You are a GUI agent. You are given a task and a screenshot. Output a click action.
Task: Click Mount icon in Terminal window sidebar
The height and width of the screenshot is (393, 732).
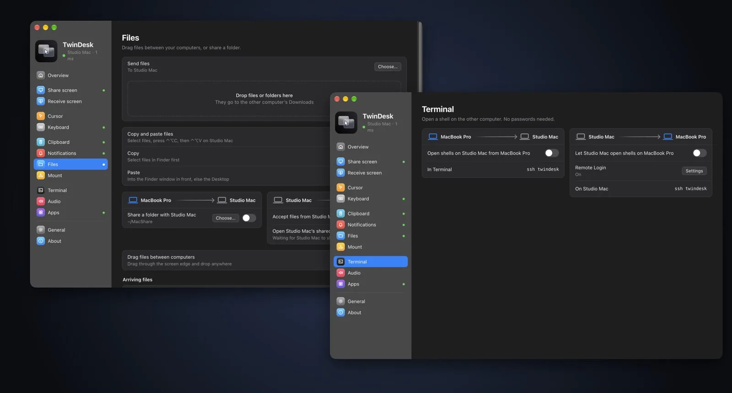tap(341, 247)
